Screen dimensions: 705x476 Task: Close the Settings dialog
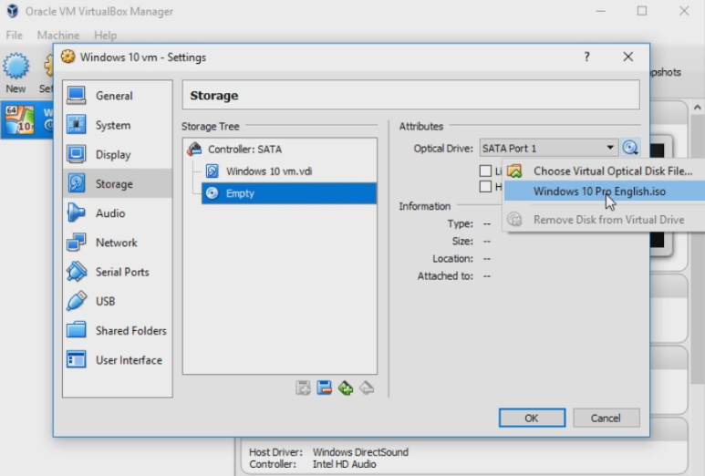(628, 57)
